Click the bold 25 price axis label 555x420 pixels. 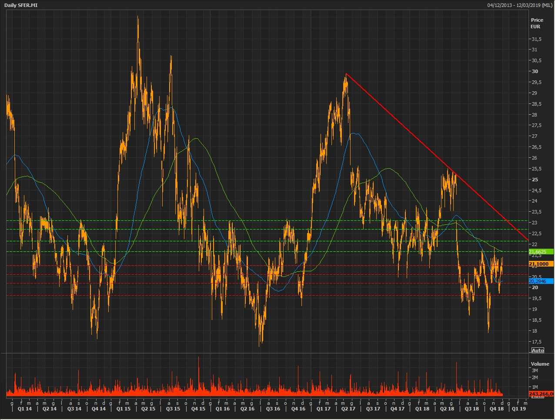[x=535, y=180]
